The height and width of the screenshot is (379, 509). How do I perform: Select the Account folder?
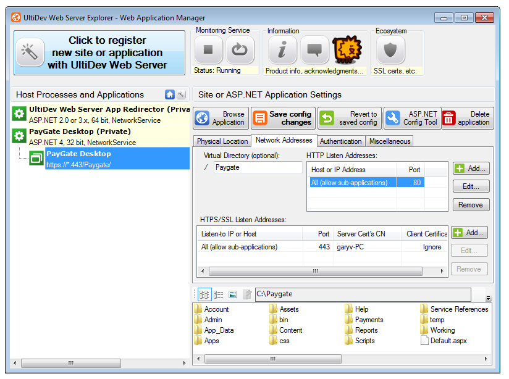[212, 309]
